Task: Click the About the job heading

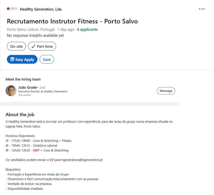Action: 20,114
